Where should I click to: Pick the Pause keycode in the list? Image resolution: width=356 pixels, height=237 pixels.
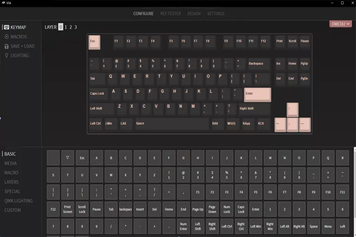click(x=97, y=209)
